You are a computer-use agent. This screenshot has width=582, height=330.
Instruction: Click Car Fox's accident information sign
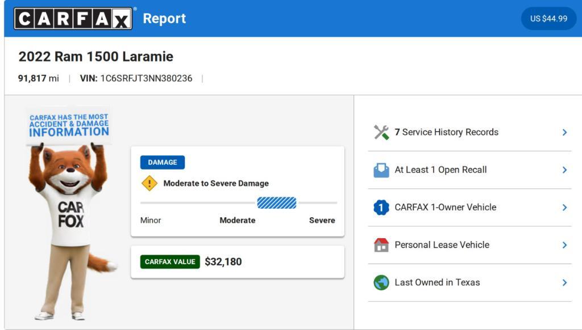(69, 125)
